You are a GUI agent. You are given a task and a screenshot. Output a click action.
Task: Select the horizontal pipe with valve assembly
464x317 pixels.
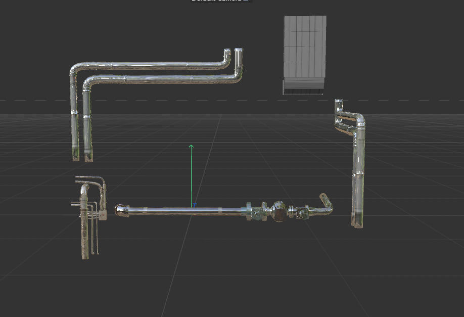(224, 210)
